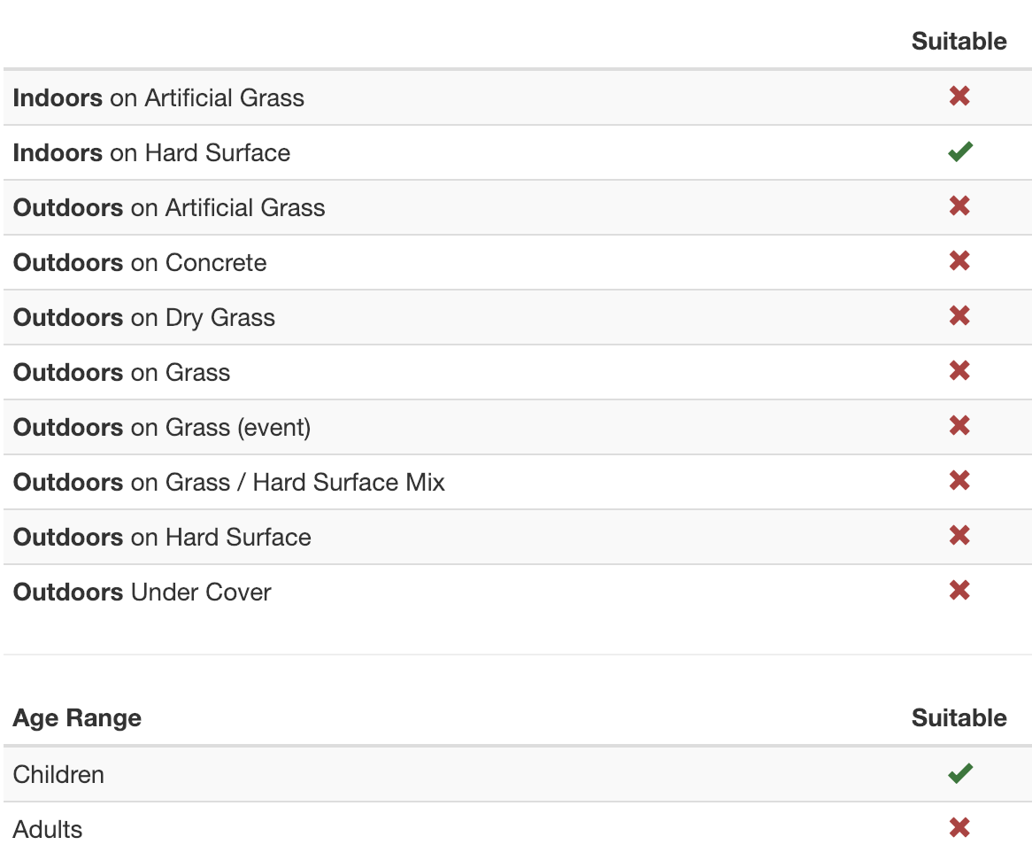Image resolution: width=1032 pixels, height=868 pixels.
Task: Click Outdoors on Concrete row text
Action: 140,263
